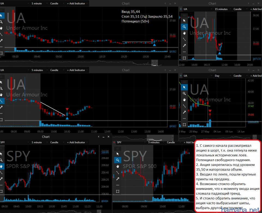
Task: Select pointer tool in UA 1 minute chart
Action: point(1,16)
